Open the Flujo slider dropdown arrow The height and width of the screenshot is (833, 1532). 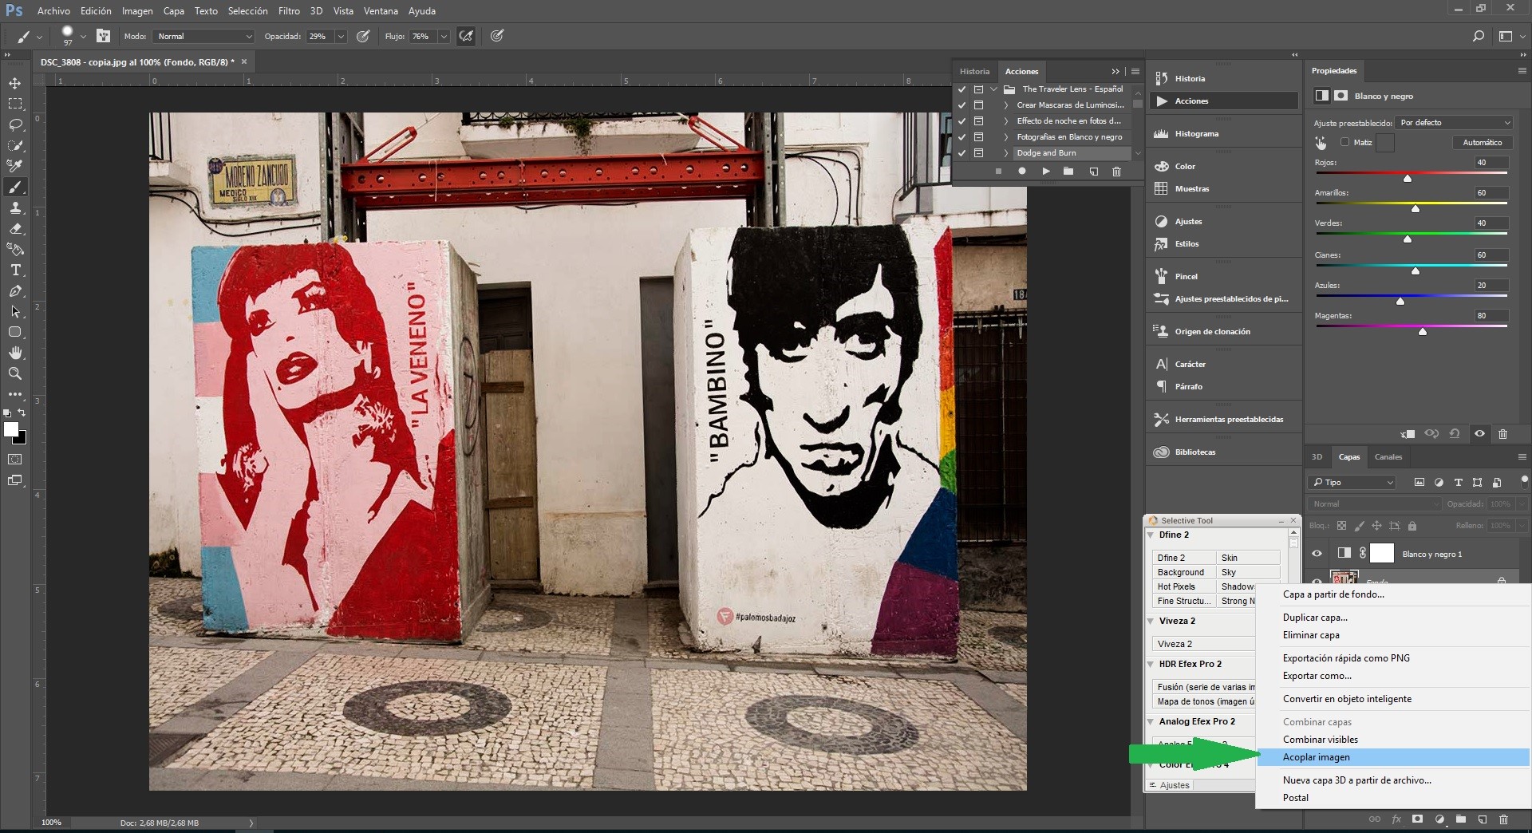coord(444,37)
